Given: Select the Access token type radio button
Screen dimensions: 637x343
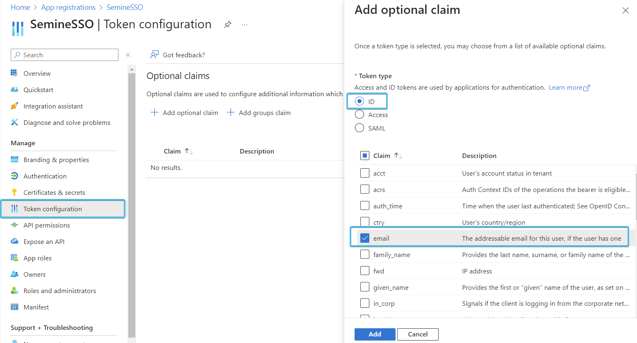Looking at the screenshot, I should click(359, 115).
